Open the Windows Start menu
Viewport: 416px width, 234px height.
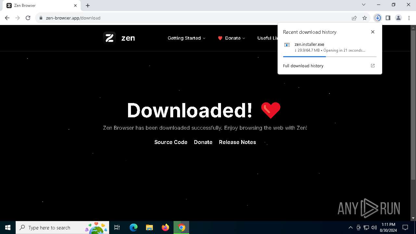tap(8, 227)
